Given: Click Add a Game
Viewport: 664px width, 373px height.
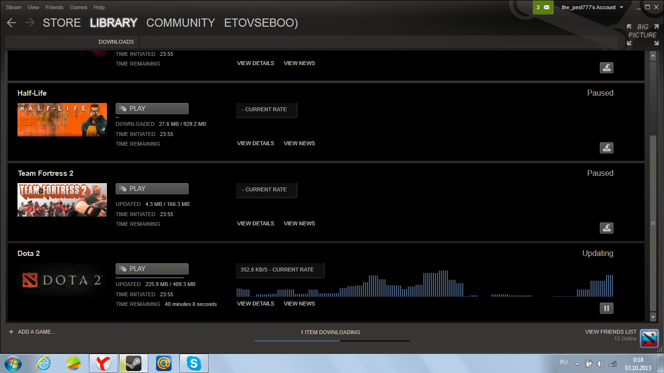Looking at the screenshot, I should (x=36, y=332).
